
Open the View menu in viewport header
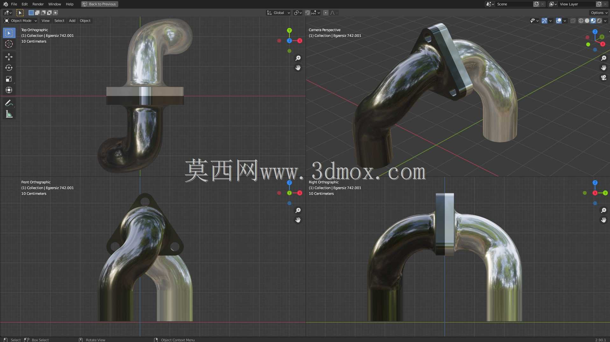[46, 21]
